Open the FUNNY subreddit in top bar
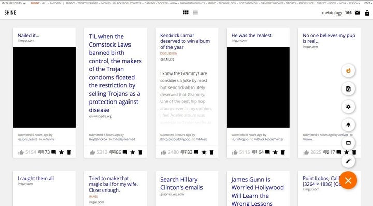Screen dimensions: 373x206 pyautogui.click(x=70, y=3)
